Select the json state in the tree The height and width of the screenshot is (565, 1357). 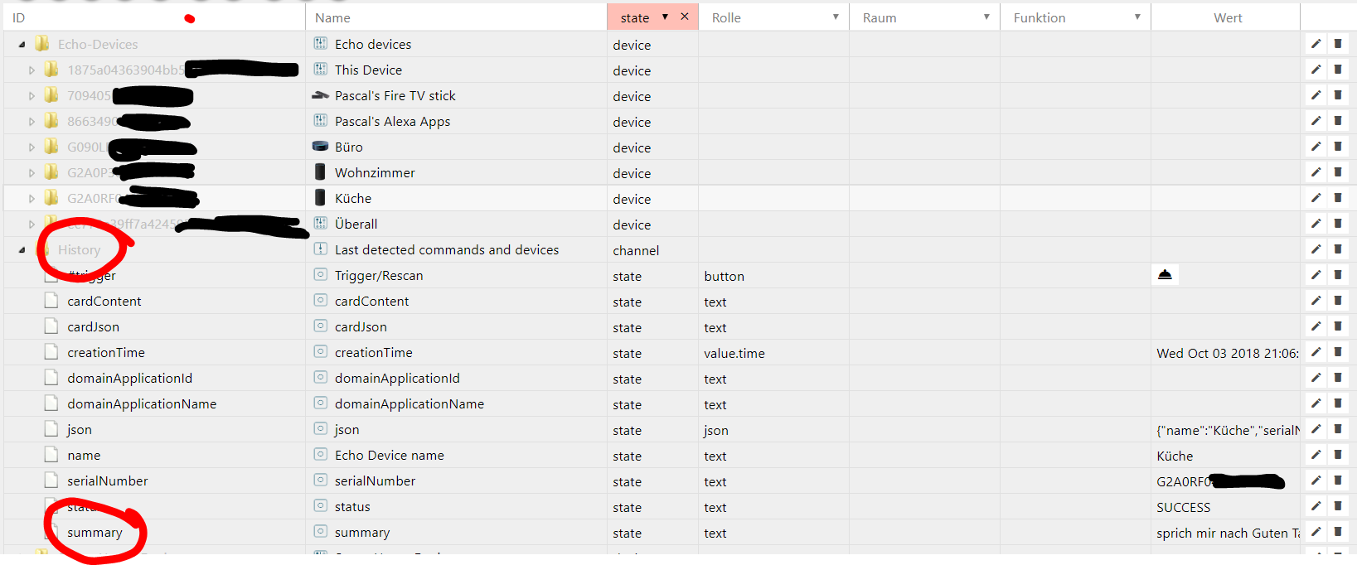80,429
